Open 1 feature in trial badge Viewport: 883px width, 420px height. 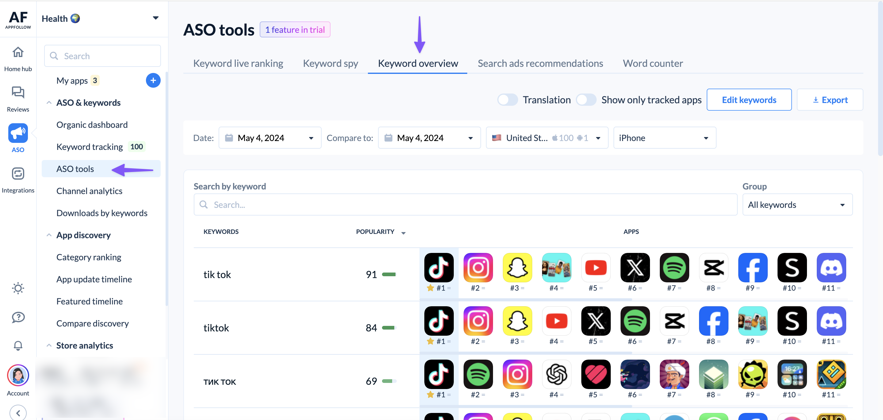click(x=295, y=30)
